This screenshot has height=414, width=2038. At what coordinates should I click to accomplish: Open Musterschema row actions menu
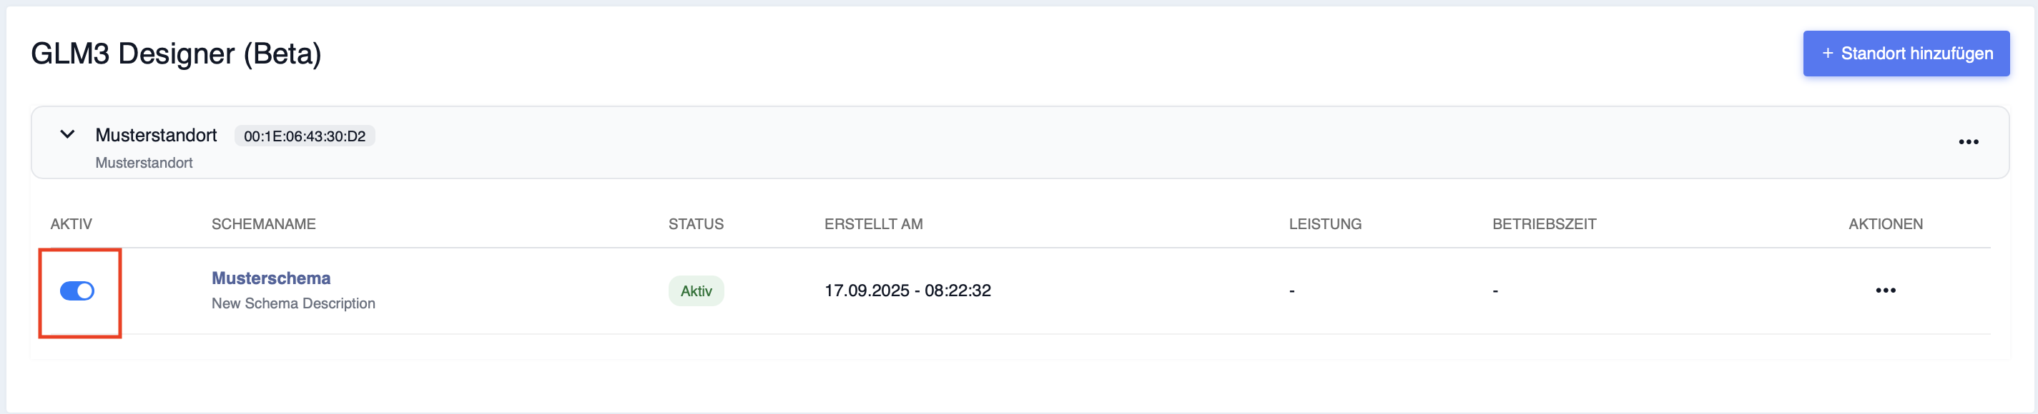1885,291
